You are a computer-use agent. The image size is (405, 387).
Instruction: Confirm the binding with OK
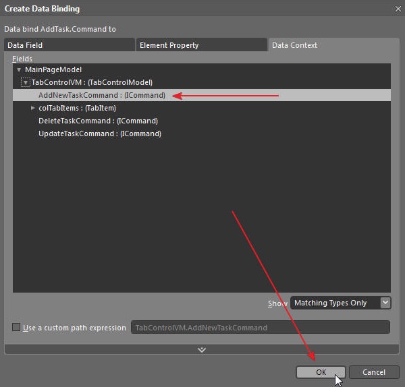(321, 372)
